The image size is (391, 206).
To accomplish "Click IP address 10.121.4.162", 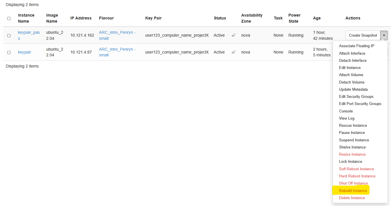I will [82, 35].
